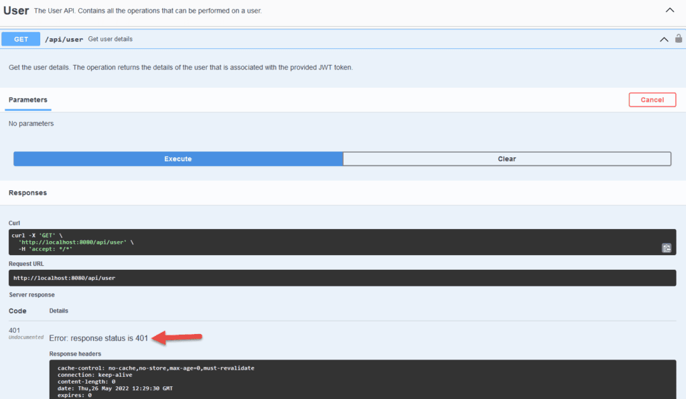Click 'Error: response status is 401' text
Screen dimensions: 686x399
(98, 338)
